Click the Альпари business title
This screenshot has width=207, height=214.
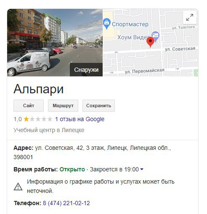pyautogui.click(x=39, y=89)
